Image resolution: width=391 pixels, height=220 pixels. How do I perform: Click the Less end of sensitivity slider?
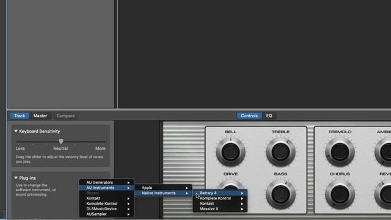tap(20, 148)
